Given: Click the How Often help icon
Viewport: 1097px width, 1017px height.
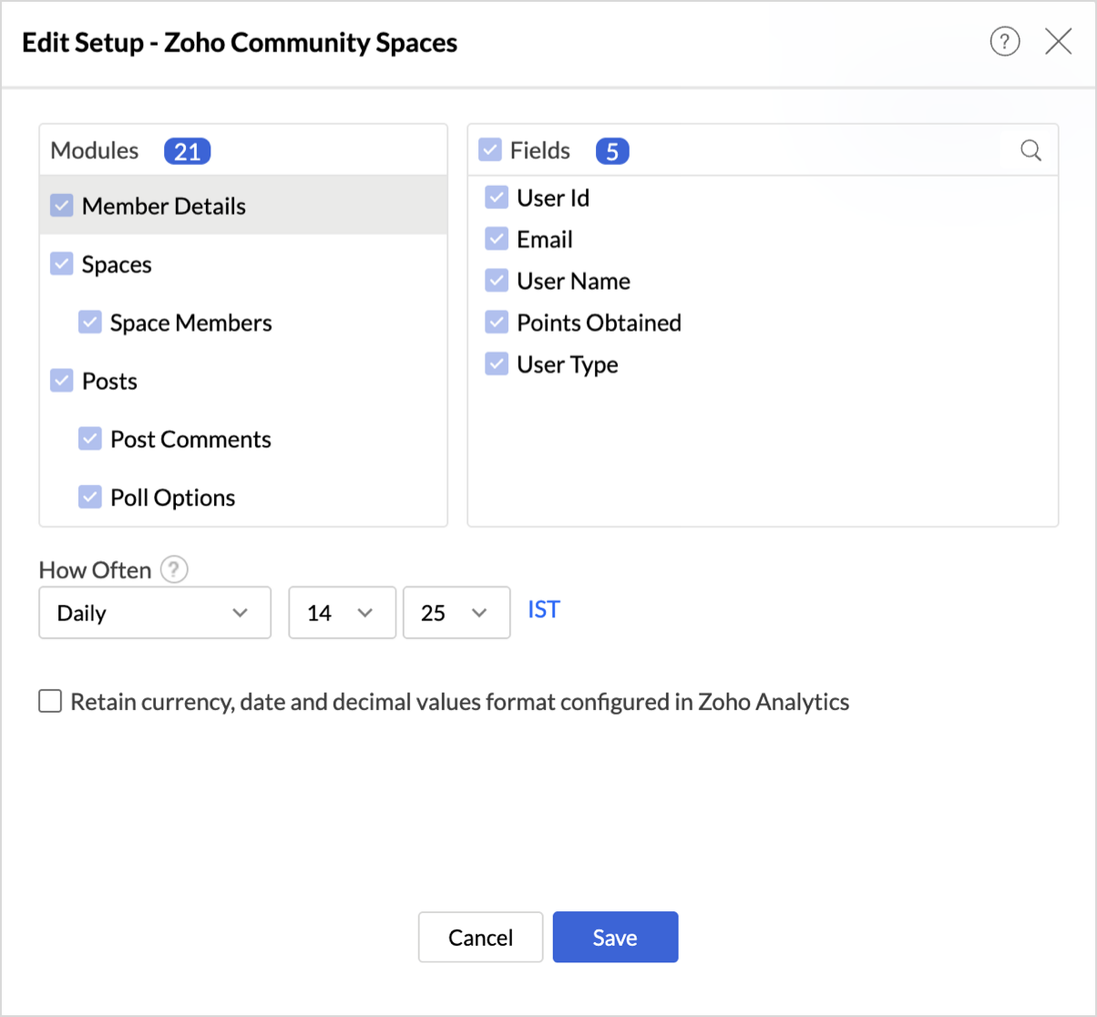Looking at the screenshot, I should tap(174, 570).
